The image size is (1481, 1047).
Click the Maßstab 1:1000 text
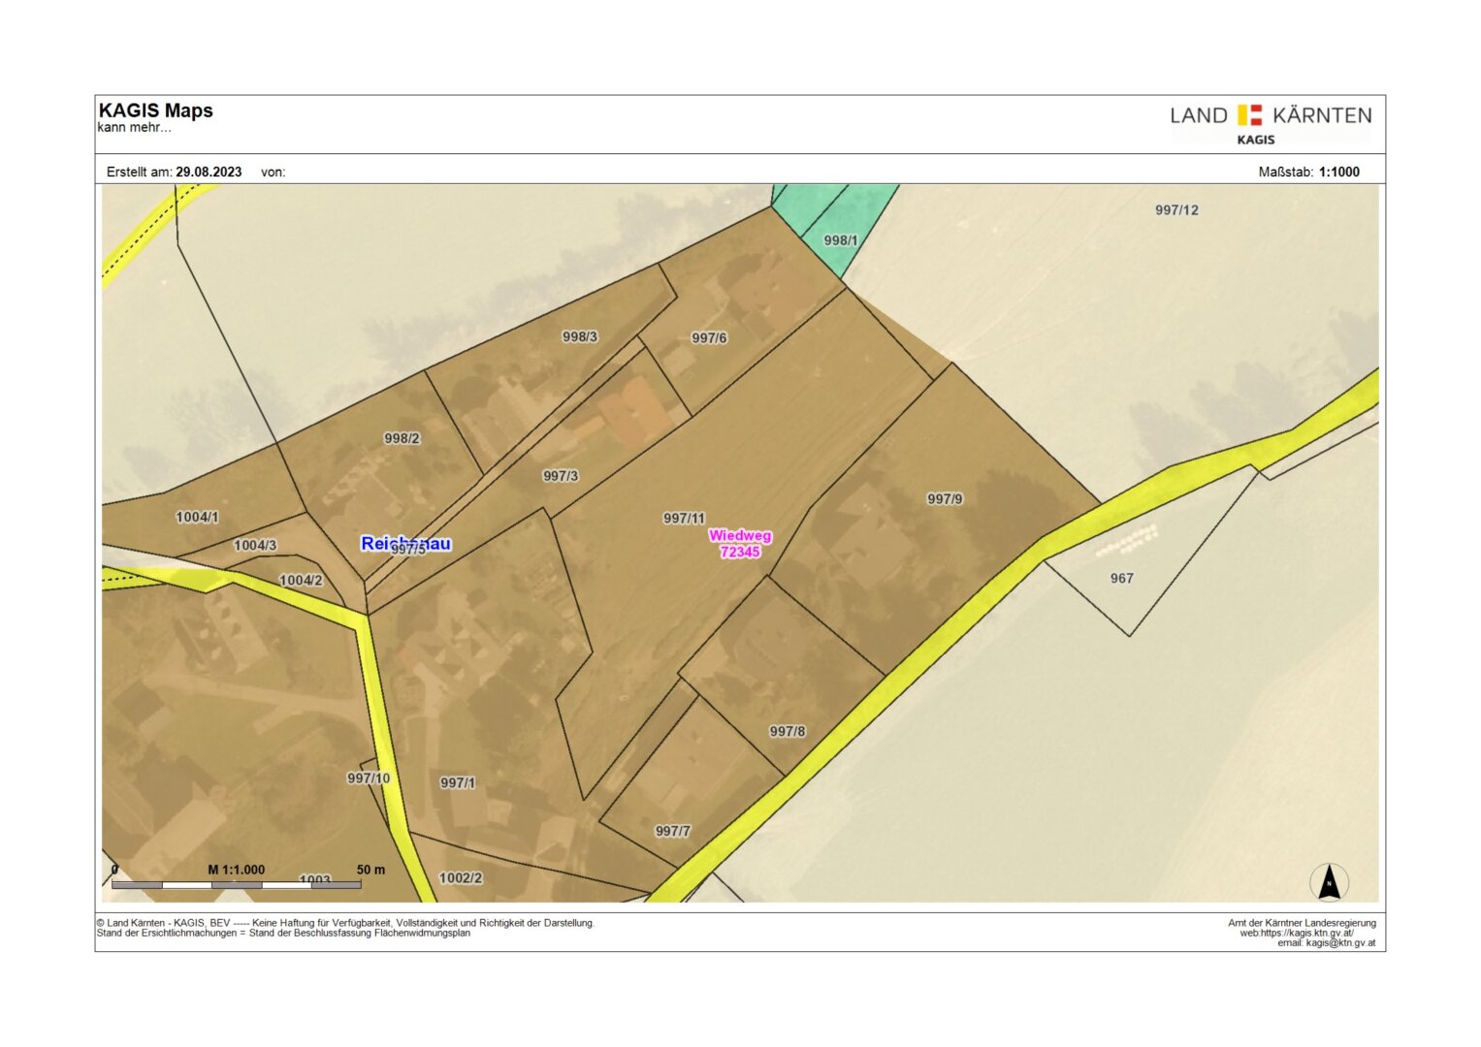pos(1308,172)
